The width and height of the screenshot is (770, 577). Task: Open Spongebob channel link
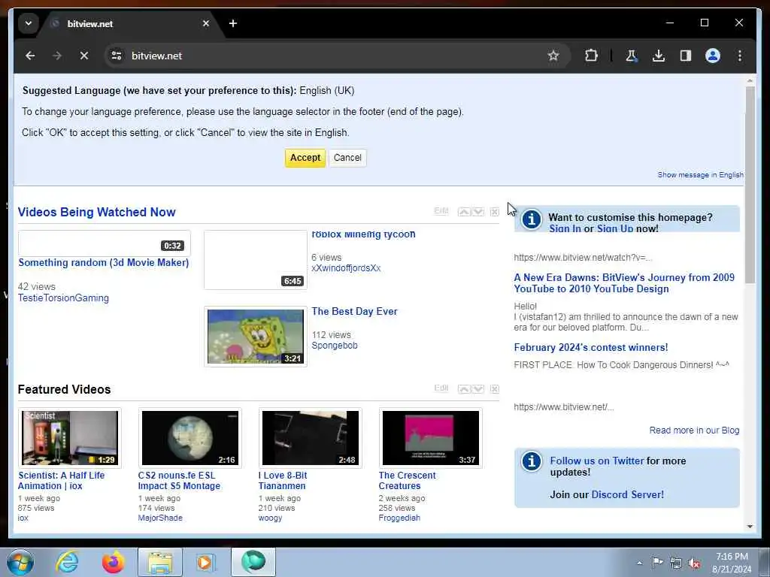pyautogui.click(x=335, y=346)
